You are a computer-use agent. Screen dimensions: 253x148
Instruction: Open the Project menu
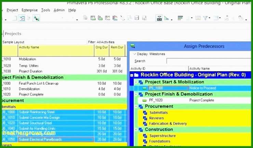(12, 10)
